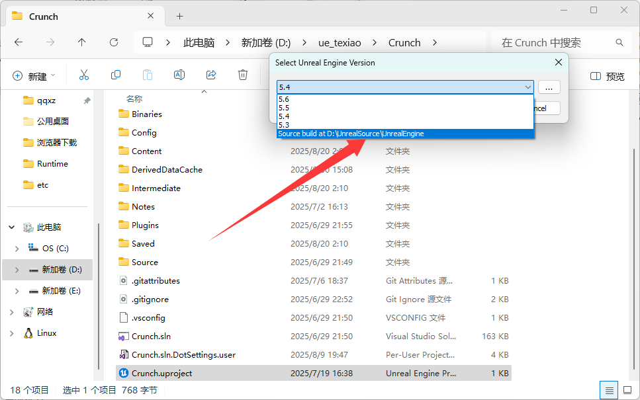This screenshot has width=640, height=400.
Task: Click 新加卷 (D:) in the address bar
Action: pos(265,43)
